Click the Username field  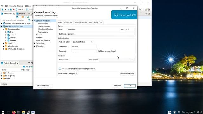point(84,47)
